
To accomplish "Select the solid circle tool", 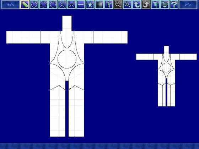I will coord(34,5).
